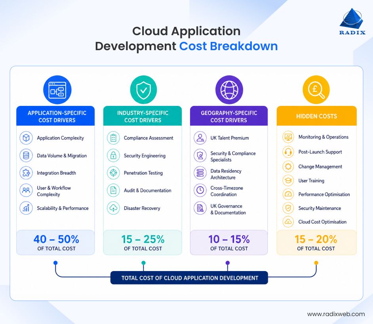The image size is (373, 324).
Task: Click the database icon beside Data Volume & Migration
Action: 26,155
